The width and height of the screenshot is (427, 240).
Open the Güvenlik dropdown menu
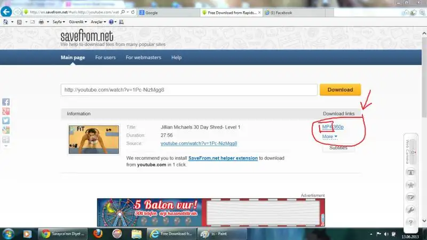click(x=78, y=22)
